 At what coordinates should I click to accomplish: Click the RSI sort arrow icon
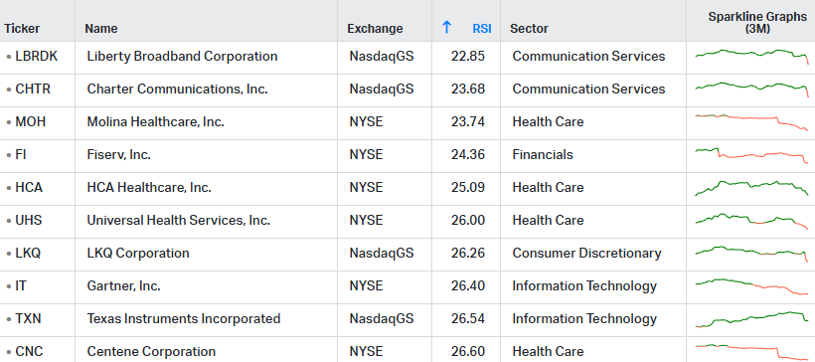pyautogui.click(x=446, y=28)
